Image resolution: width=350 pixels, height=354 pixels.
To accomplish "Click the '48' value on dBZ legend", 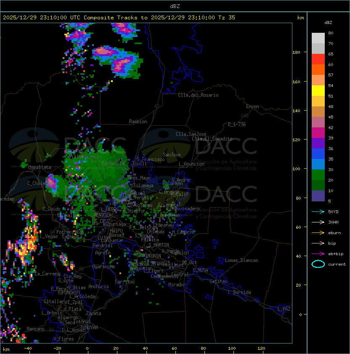I will pyautogui.click(x=331, y=106).
